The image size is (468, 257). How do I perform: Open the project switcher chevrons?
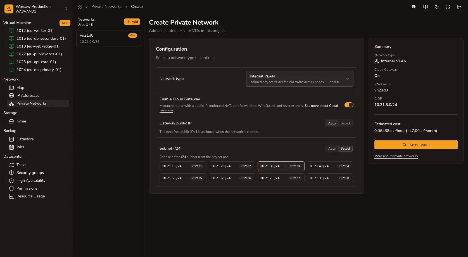(x=66, y=9)
